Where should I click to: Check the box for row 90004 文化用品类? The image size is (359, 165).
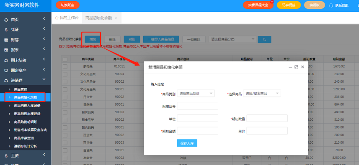coord(65,74)
